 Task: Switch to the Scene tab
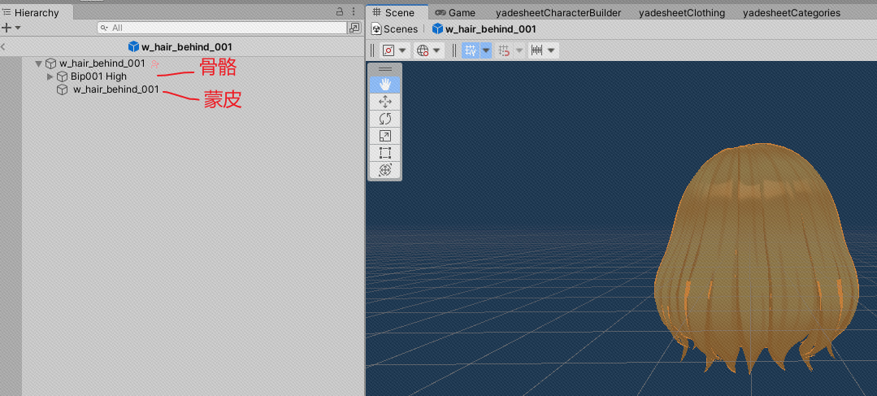point(397,13)
